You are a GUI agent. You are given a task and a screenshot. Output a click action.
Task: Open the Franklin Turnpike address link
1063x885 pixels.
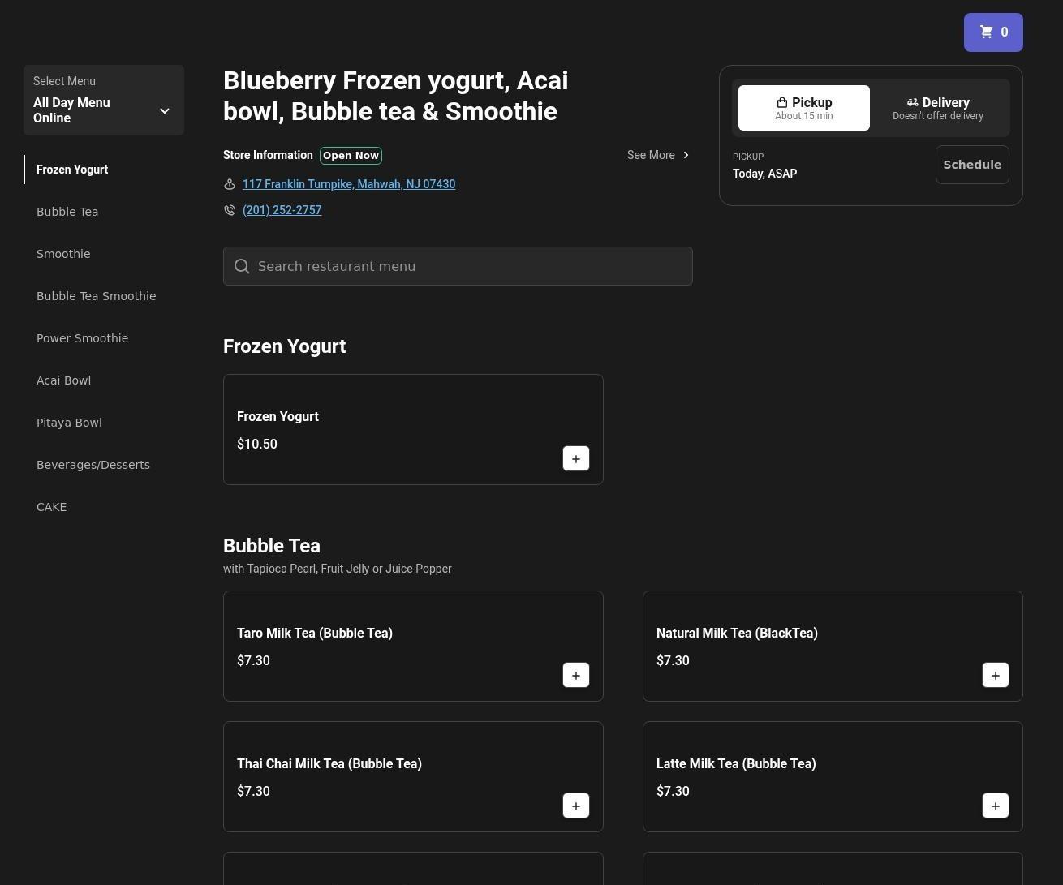tap(348, 184)
